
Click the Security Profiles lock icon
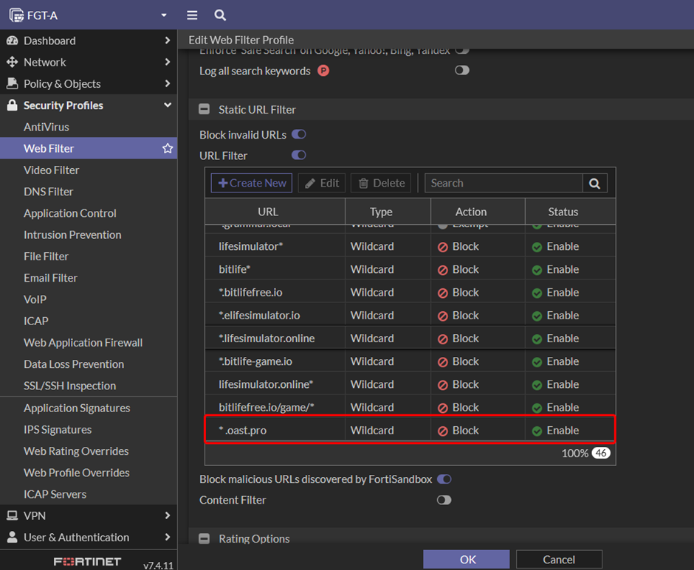tap(13, 105)
